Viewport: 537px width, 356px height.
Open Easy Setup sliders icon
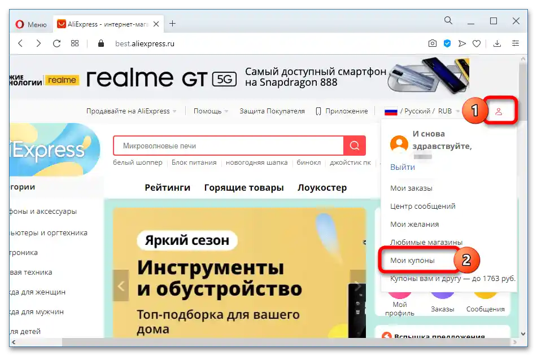(x=515, y=43)
